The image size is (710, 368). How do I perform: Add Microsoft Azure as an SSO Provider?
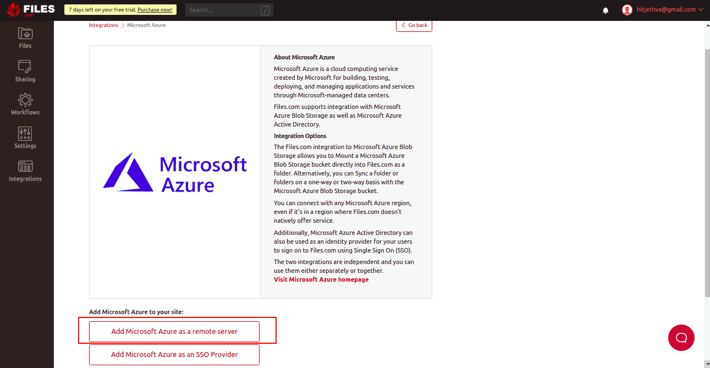point(174,355)
